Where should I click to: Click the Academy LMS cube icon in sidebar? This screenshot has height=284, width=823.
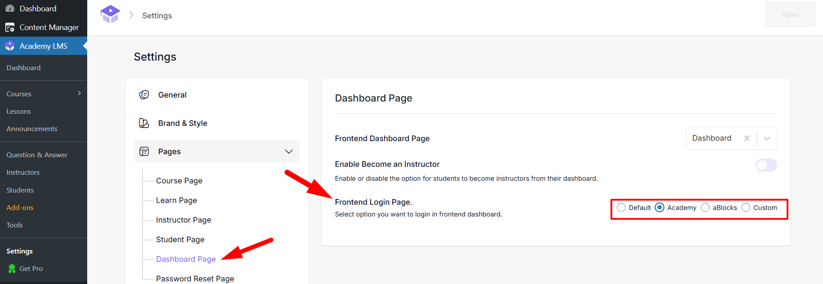click(x=9, y=46)
